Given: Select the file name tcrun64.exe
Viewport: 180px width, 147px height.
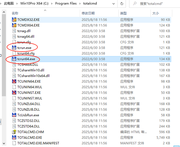Looking at the screenshot, I should pyautogui.click(x=26, y=59).
